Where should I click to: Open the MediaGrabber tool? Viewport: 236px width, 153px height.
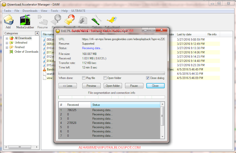[25, 20]
